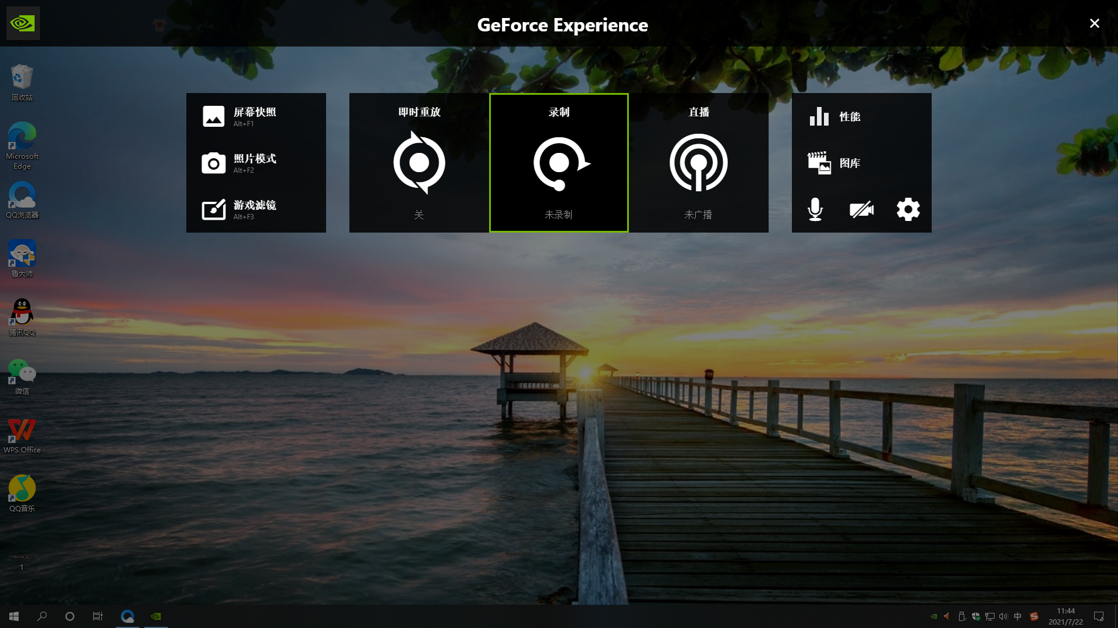Open the 直播 broadcast tile
Image resolution: width=1118 pixels, height=628 pixels.
coord(699,163)
